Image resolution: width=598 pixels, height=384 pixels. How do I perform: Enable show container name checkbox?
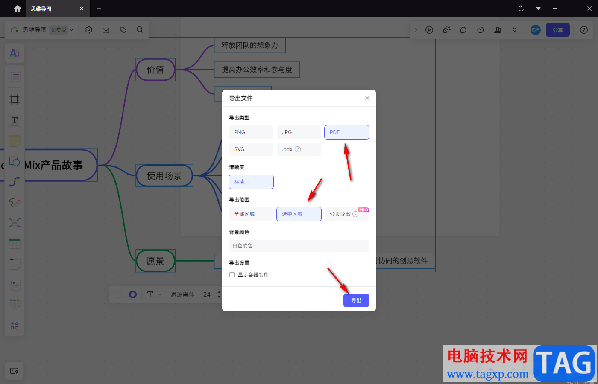click(x=232, y=275)
